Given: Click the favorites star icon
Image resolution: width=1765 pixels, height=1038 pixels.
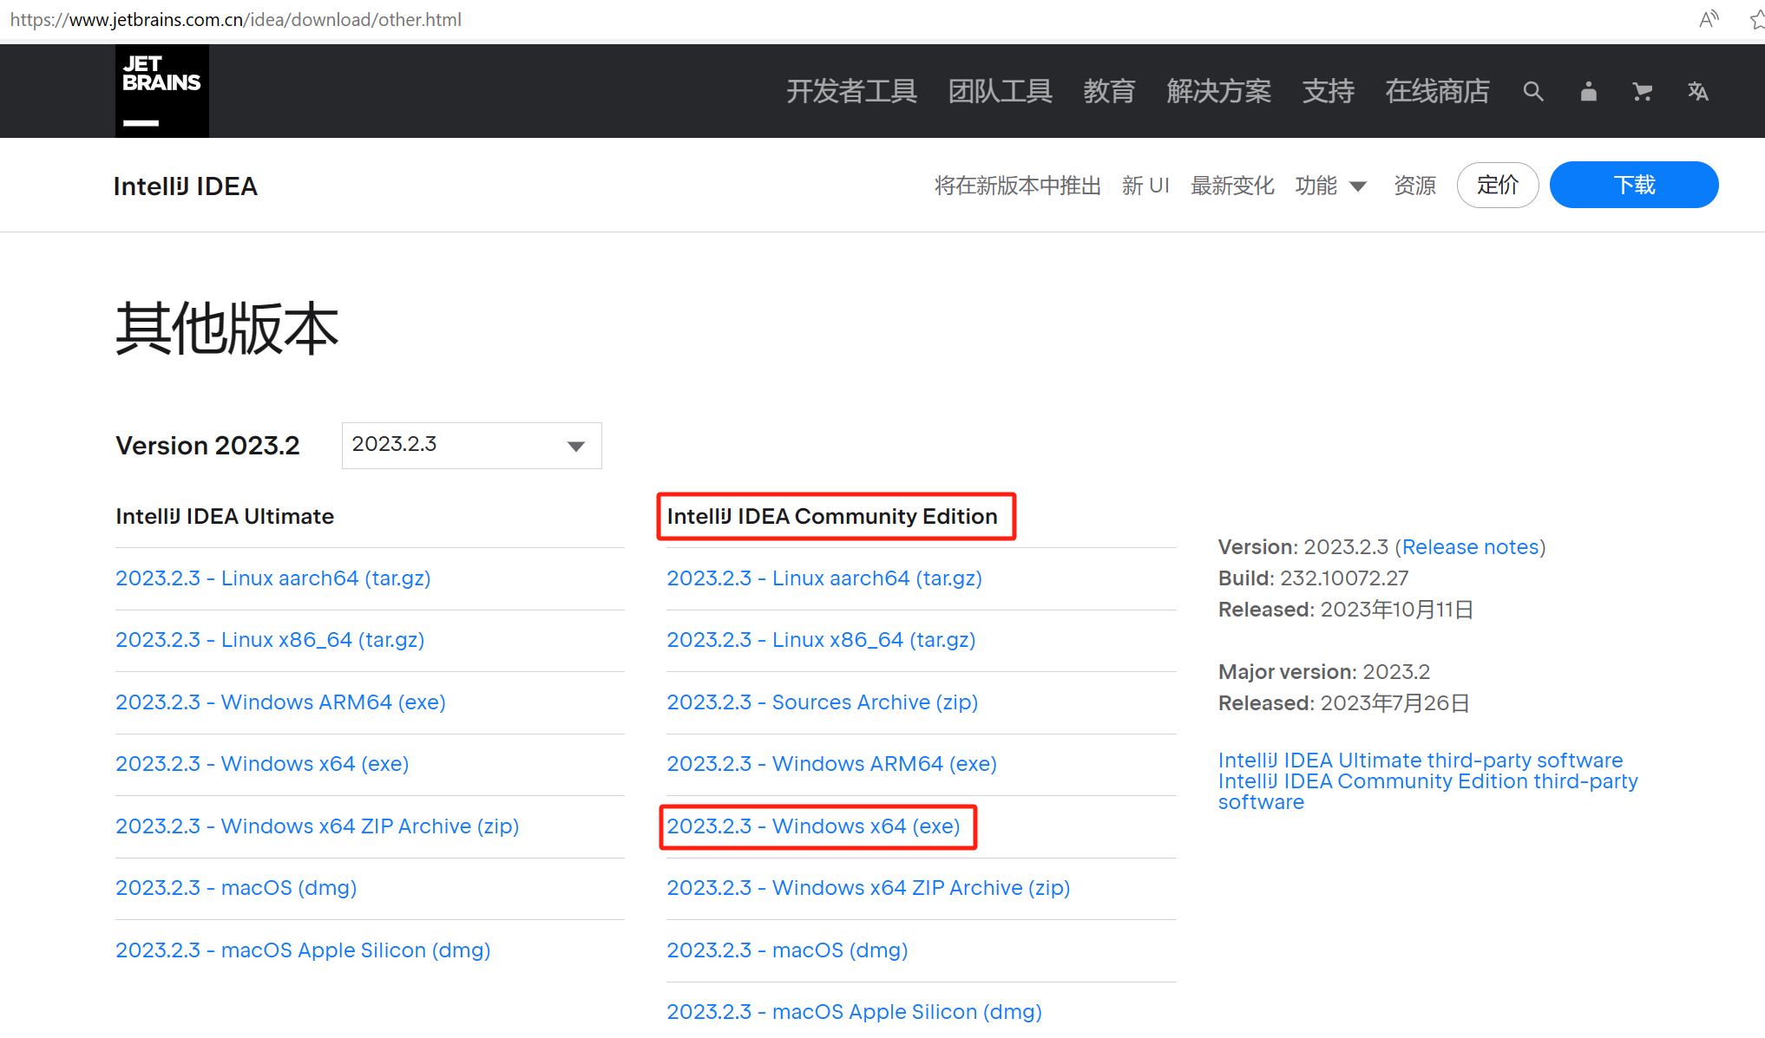Looking at the screenshot, I should pos(1756,19).
